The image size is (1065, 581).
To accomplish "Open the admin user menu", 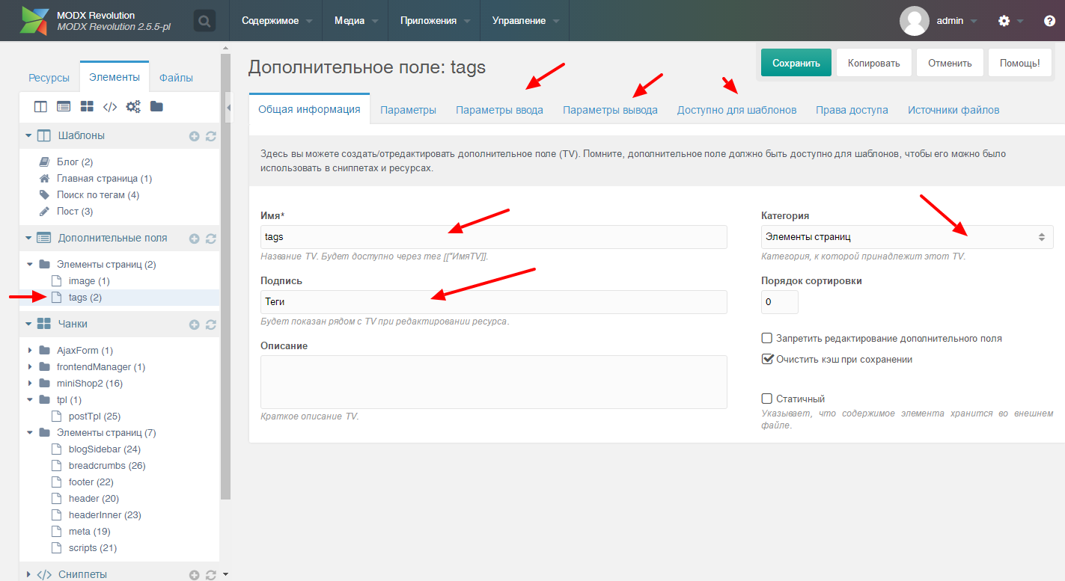I will [939, 21].
